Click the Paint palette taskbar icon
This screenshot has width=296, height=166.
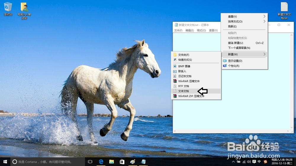tap(133, 162)
